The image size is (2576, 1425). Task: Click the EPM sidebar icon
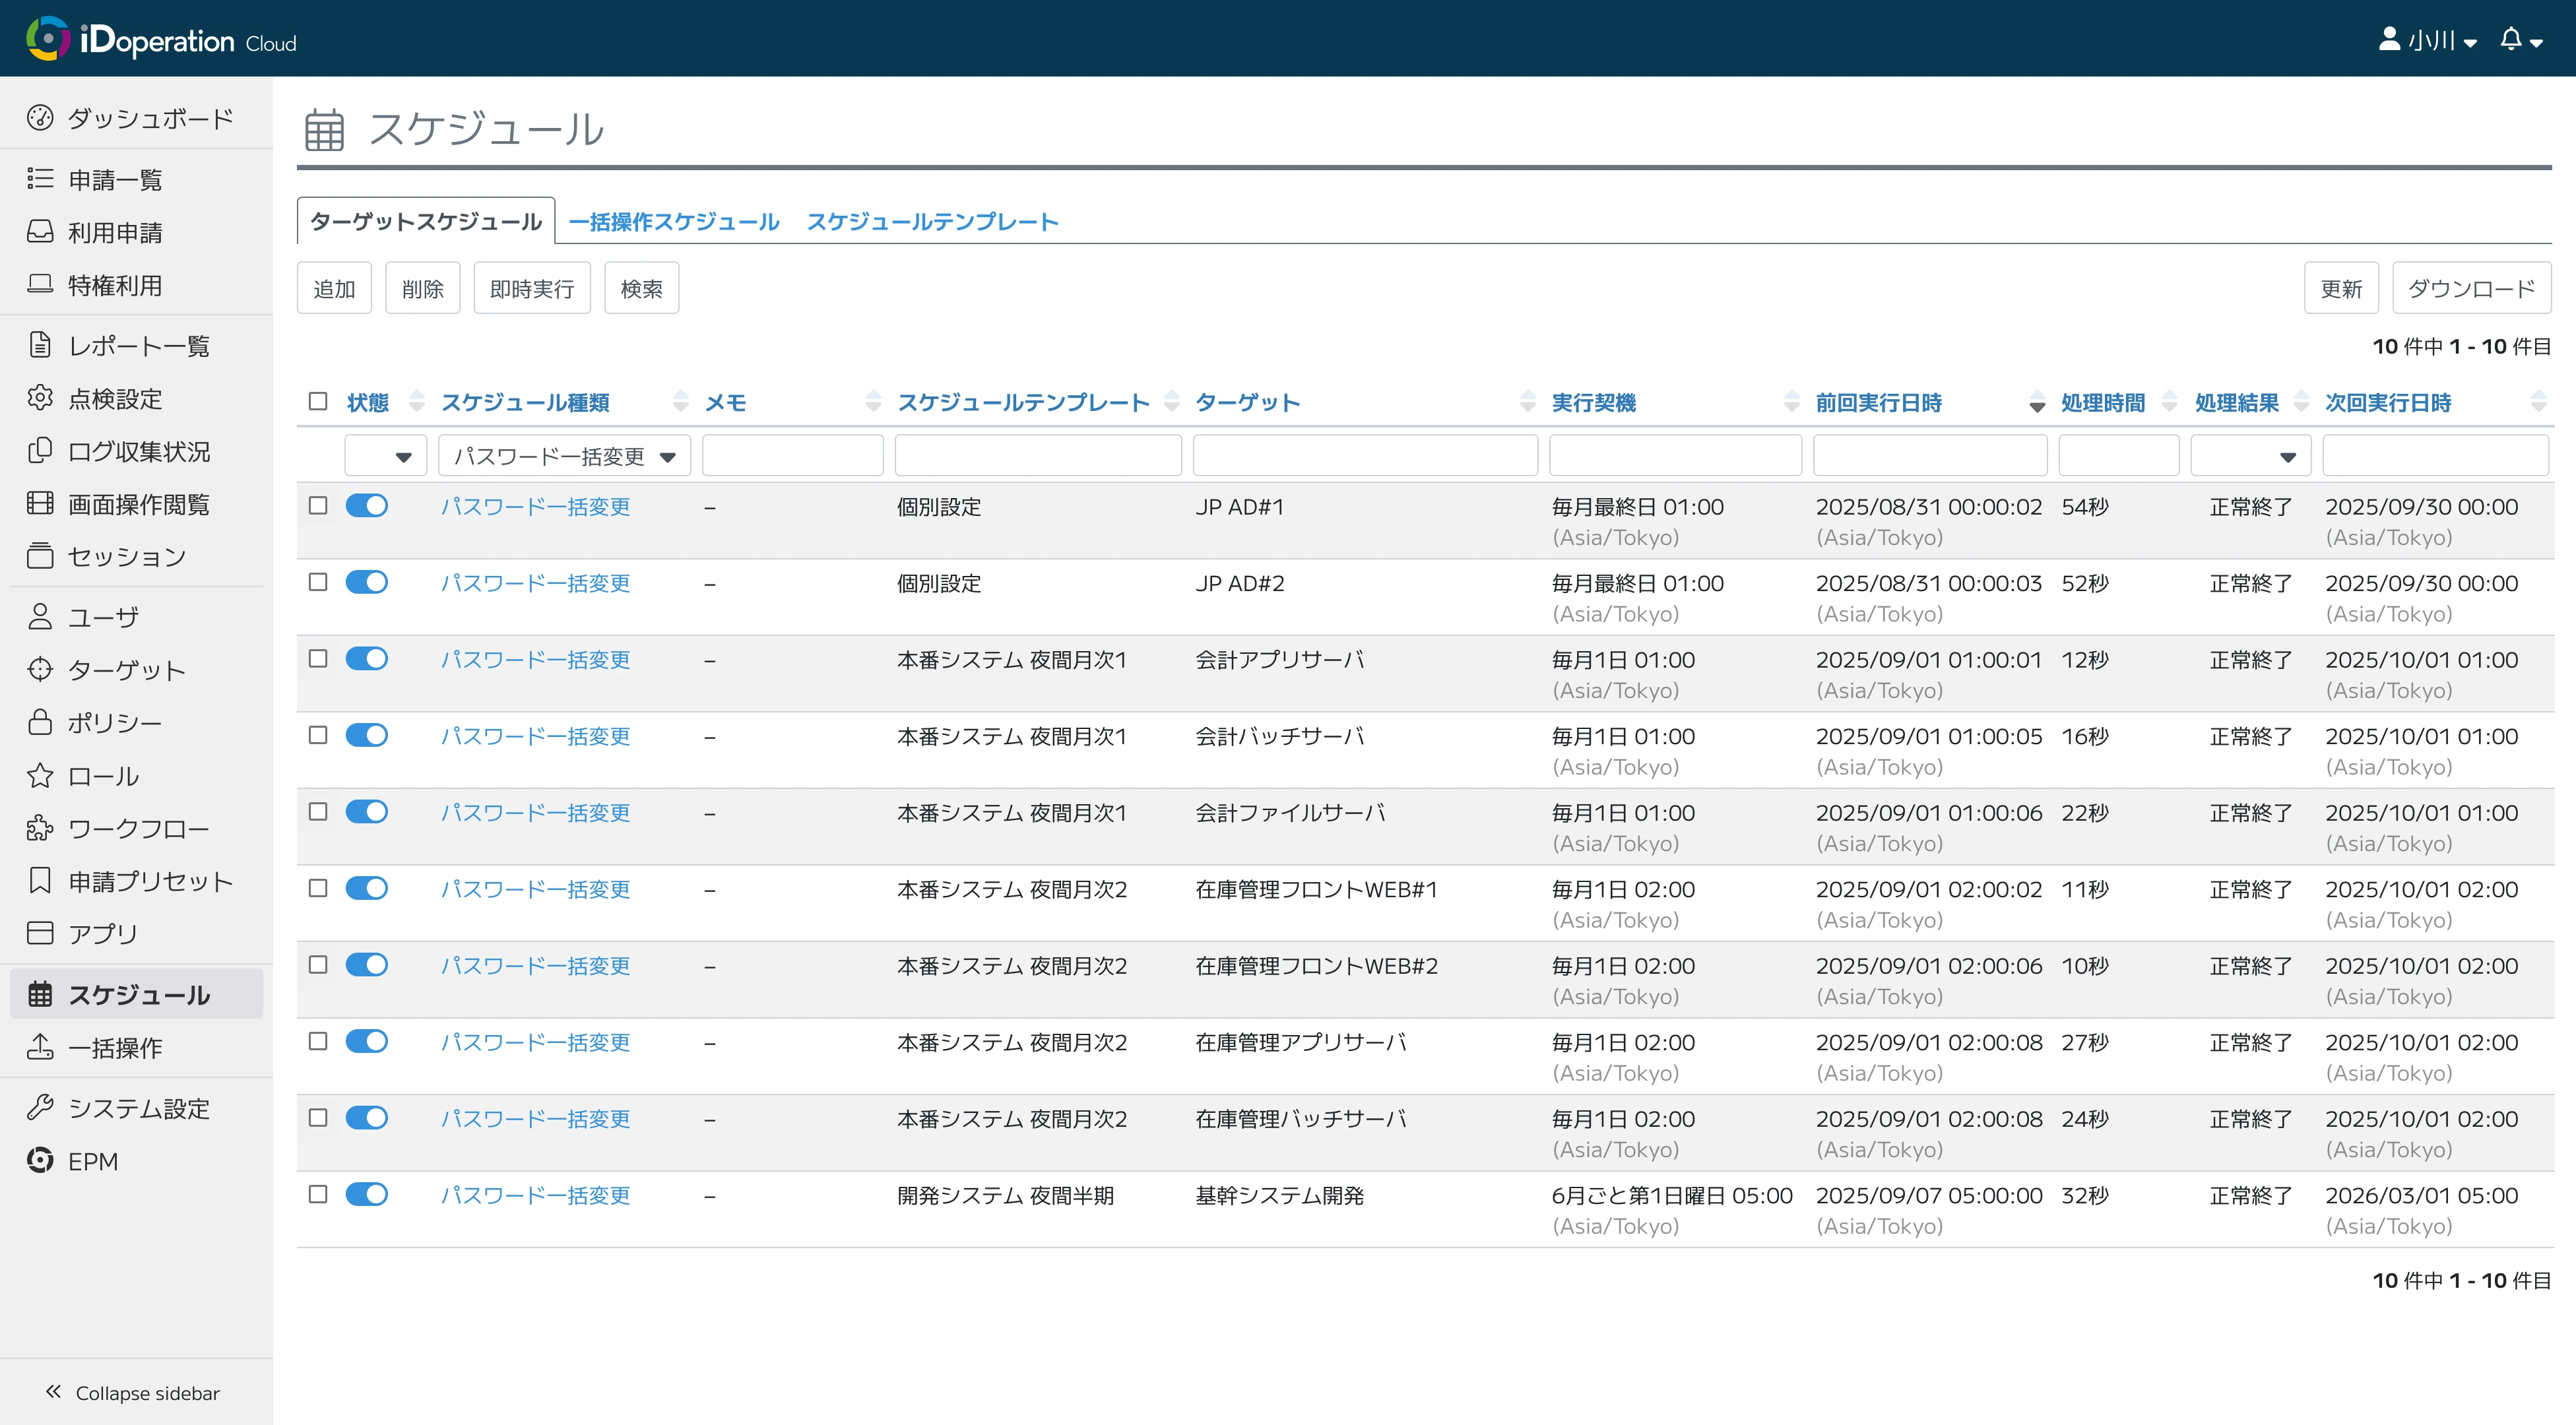(x=40, y=1161)
